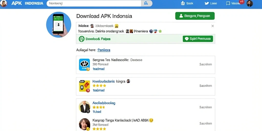Click the yellow emoji after 10kloomkastk

pos(116,26)
